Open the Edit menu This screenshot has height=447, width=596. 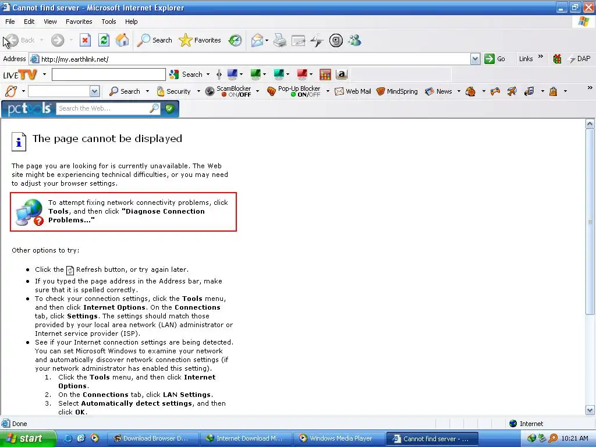point(29,22)
